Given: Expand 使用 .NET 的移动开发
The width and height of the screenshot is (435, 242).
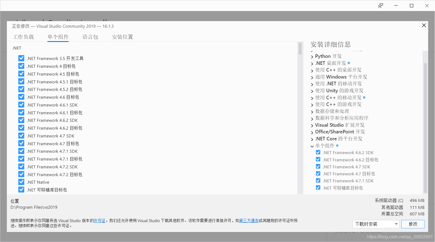Looking at the screenshot, I should (x=312, y=84).
